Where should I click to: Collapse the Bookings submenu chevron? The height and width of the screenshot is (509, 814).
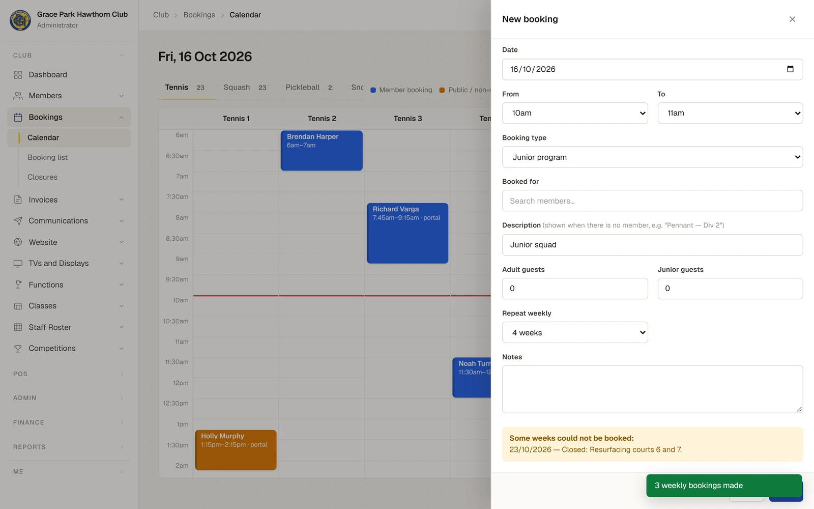point(122,117)
